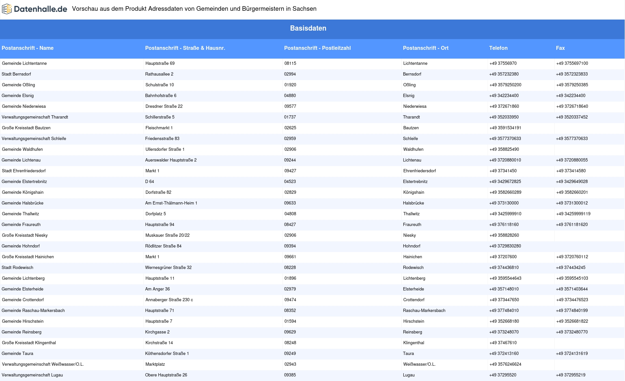Click postal code '04880'
625x381 pixels.
click(x=290, y=96)
